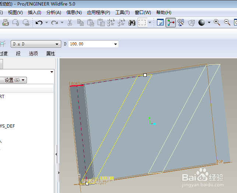Click the spin center marker in the model
Screen dimensions: 237x193
[x=152, y=121]
